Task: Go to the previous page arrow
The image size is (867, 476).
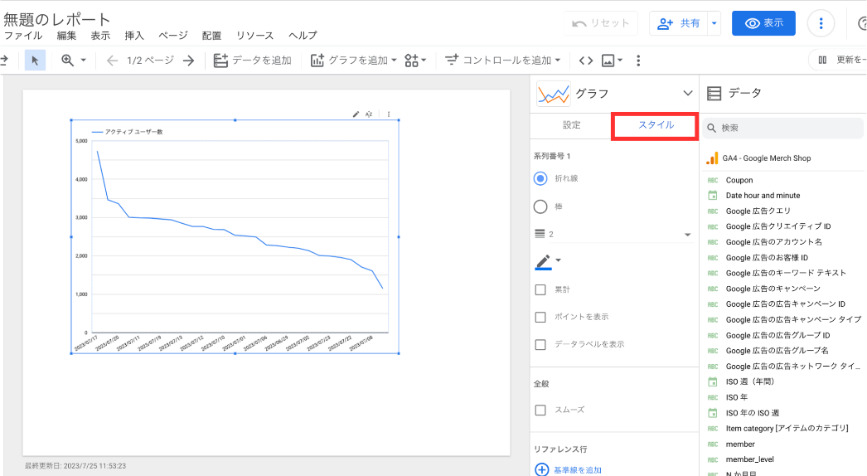Action: (x=112, y=61)
